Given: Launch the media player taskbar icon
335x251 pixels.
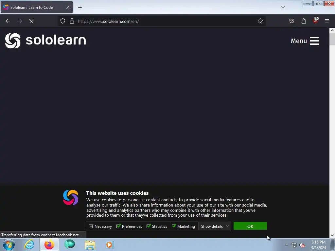Looking at the screenshot, I should click(110, 244).
